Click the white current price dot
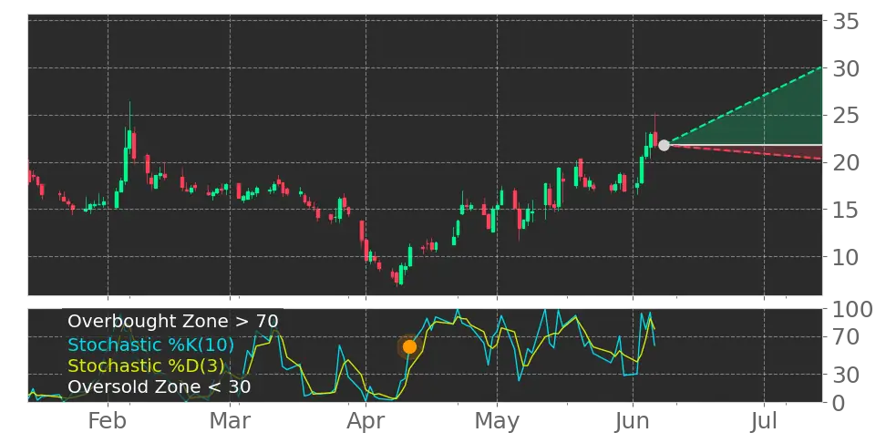886x443 pixels. (x=664, y=145)
